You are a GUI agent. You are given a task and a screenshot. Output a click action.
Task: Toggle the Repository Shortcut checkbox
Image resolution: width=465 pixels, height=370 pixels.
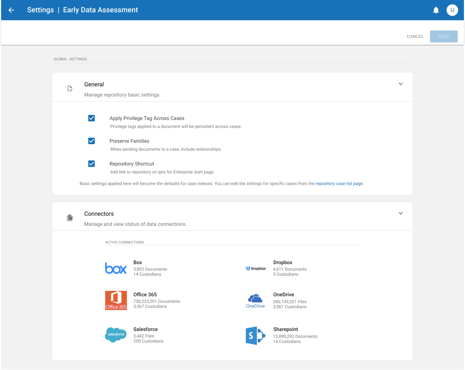(91, 164)
